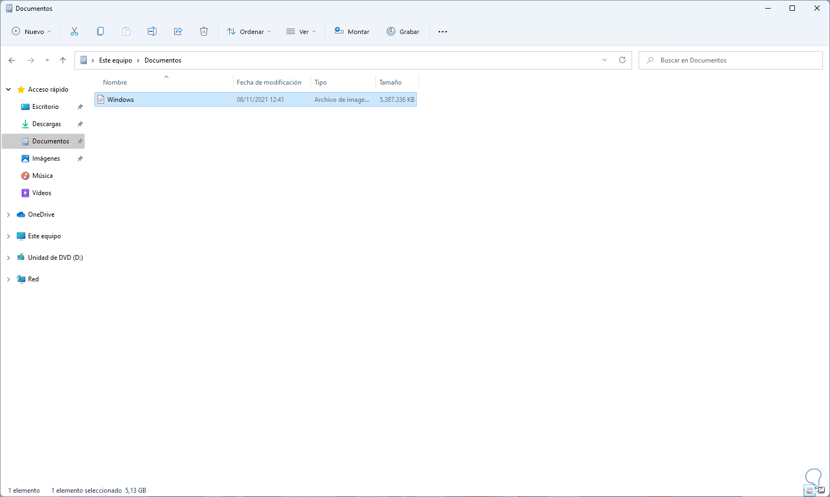Click the date 08/11/2021 12:41 cell
This screenshot has width=830, height=497.
[260, 100]
